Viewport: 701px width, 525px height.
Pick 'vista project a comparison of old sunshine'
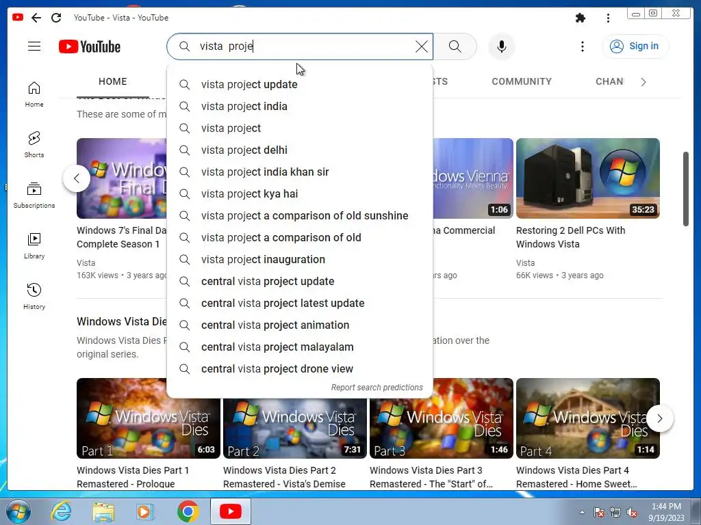coord(300,215)
